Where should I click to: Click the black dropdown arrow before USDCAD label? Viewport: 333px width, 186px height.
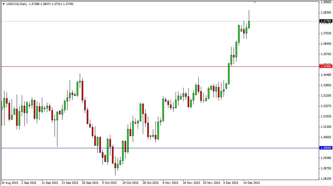coord(3,4)
